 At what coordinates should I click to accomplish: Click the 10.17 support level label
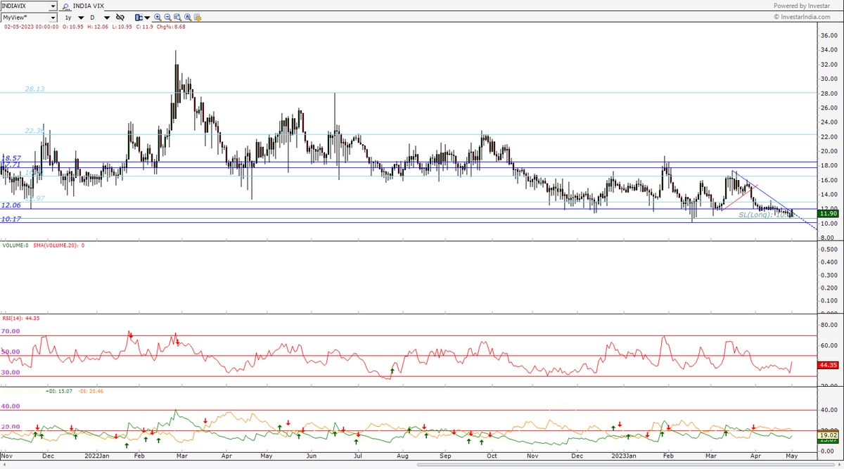pyautogui.click(x=11, y=219)
